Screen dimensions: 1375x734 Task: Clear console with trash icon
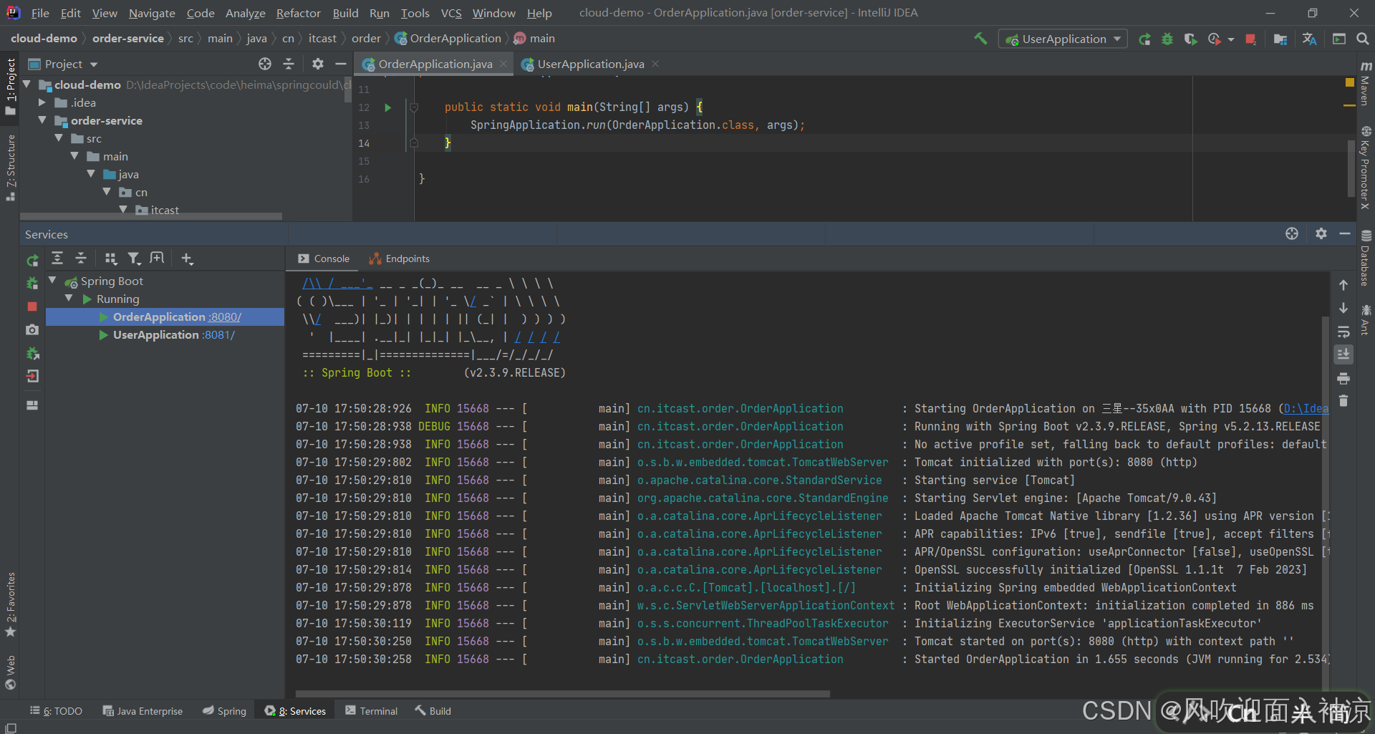[1343, 401]
